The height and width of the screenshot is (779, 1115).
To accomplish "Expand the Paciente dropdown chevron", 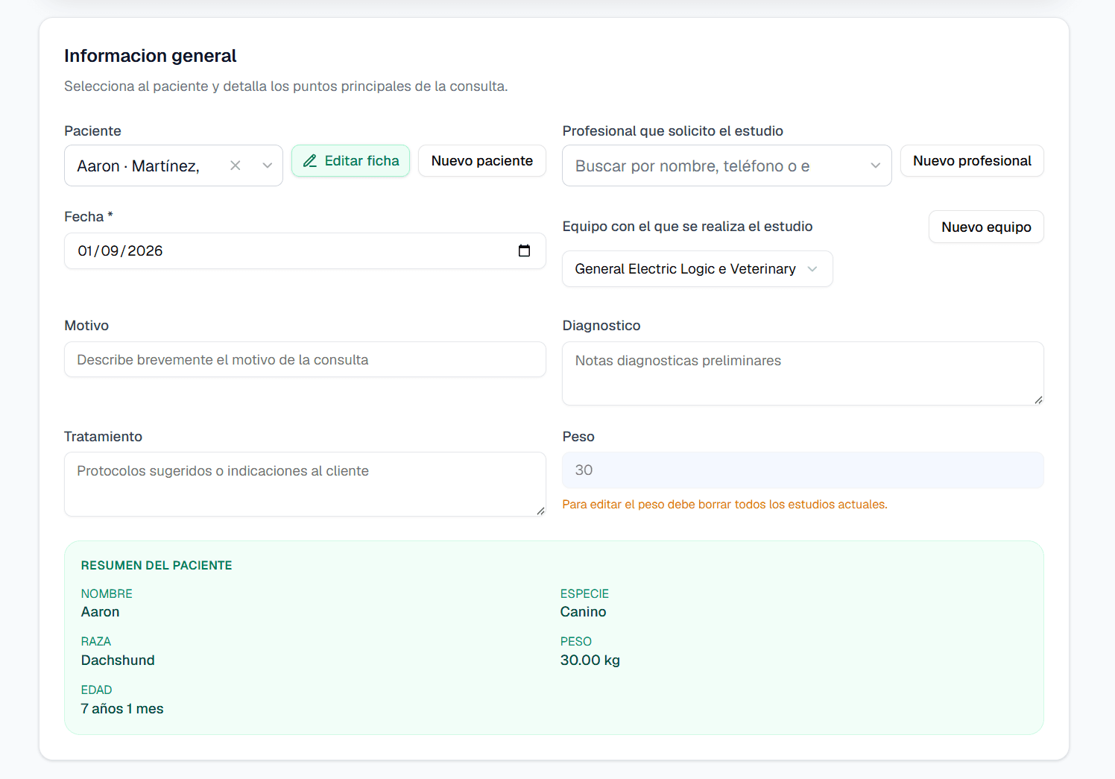I will 268,165.
